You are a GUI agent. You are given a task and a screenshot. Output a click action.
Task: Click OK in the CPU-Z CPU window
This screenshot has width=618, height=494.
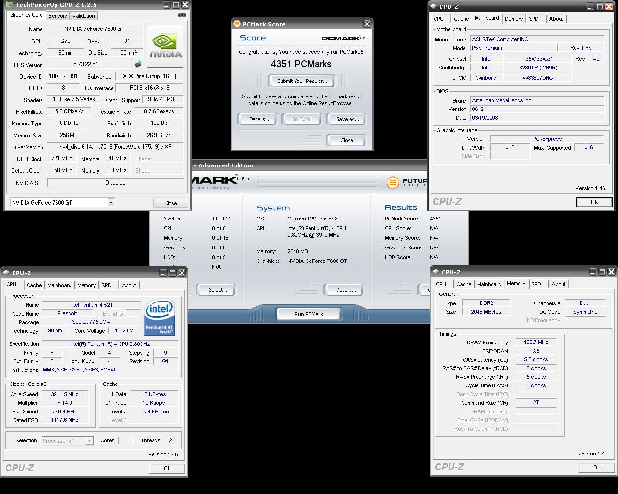click(x=167, y=468)
